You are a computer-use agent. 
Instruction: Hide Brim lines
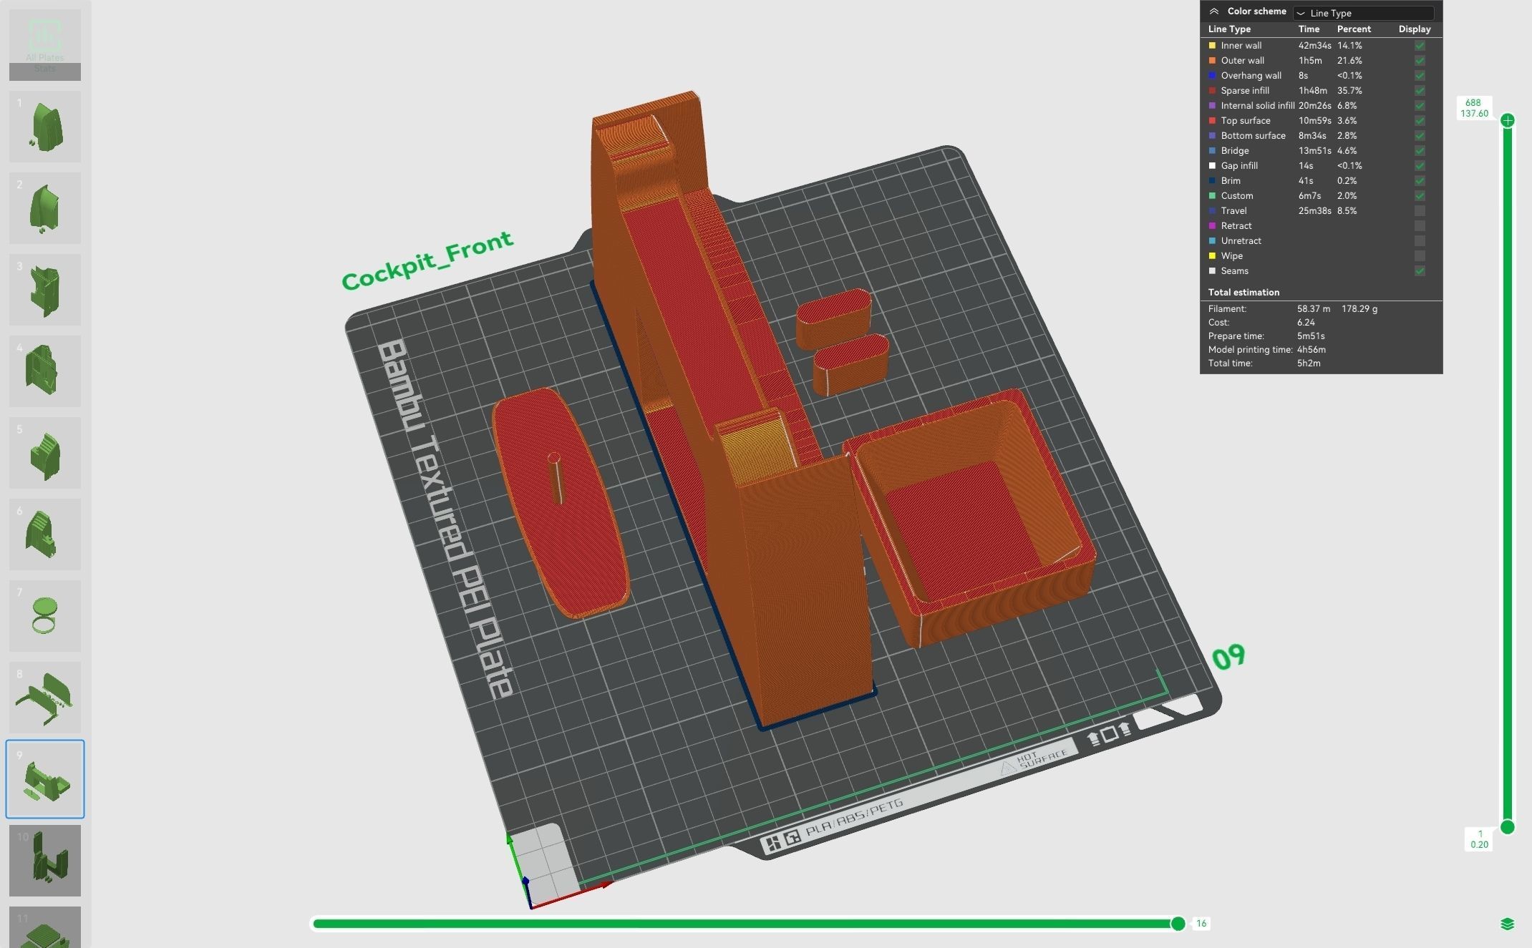(1420, 181)
